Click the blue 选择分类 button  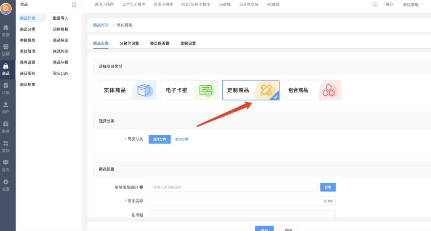(160, 139)
